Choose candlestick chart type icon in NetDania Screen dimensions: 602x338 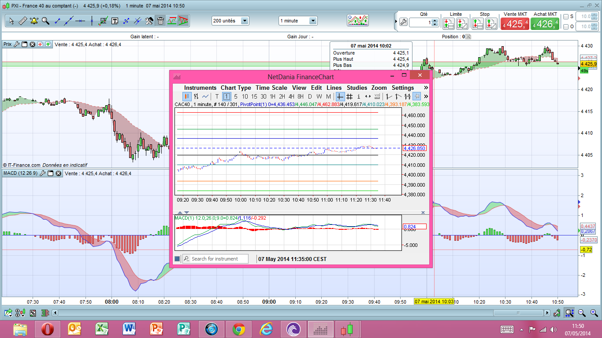coord(187,96)
